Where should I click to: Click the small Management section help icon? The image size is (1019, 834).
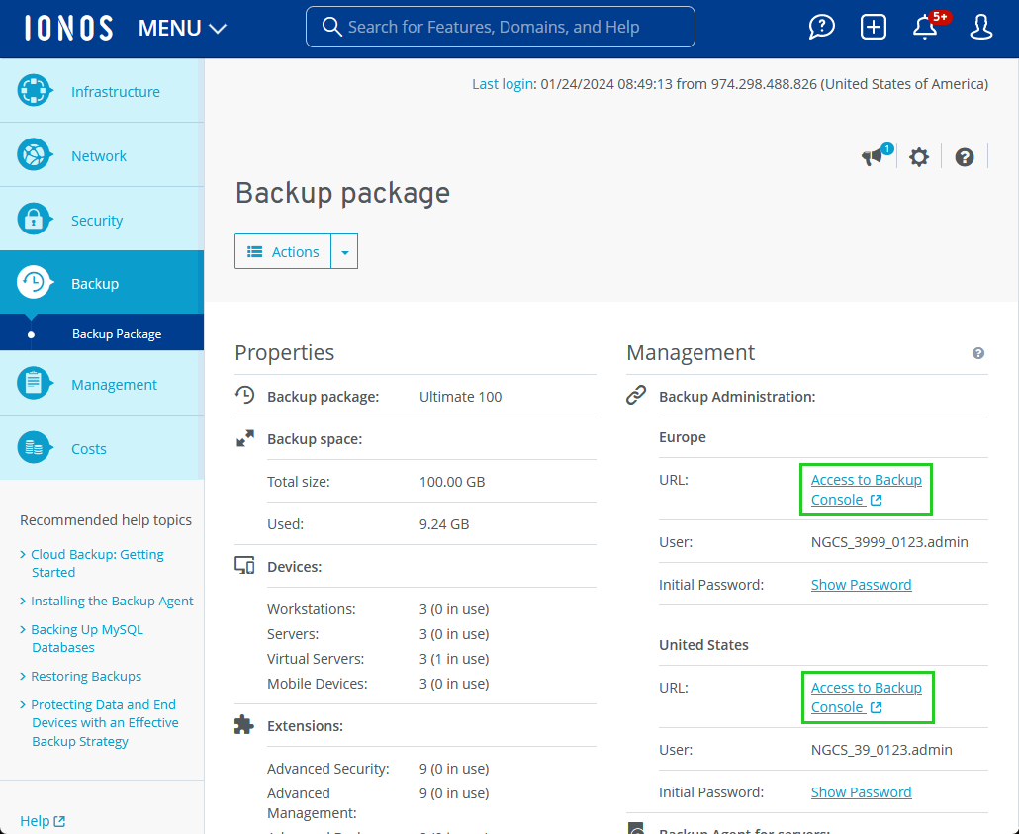(978, 353)
